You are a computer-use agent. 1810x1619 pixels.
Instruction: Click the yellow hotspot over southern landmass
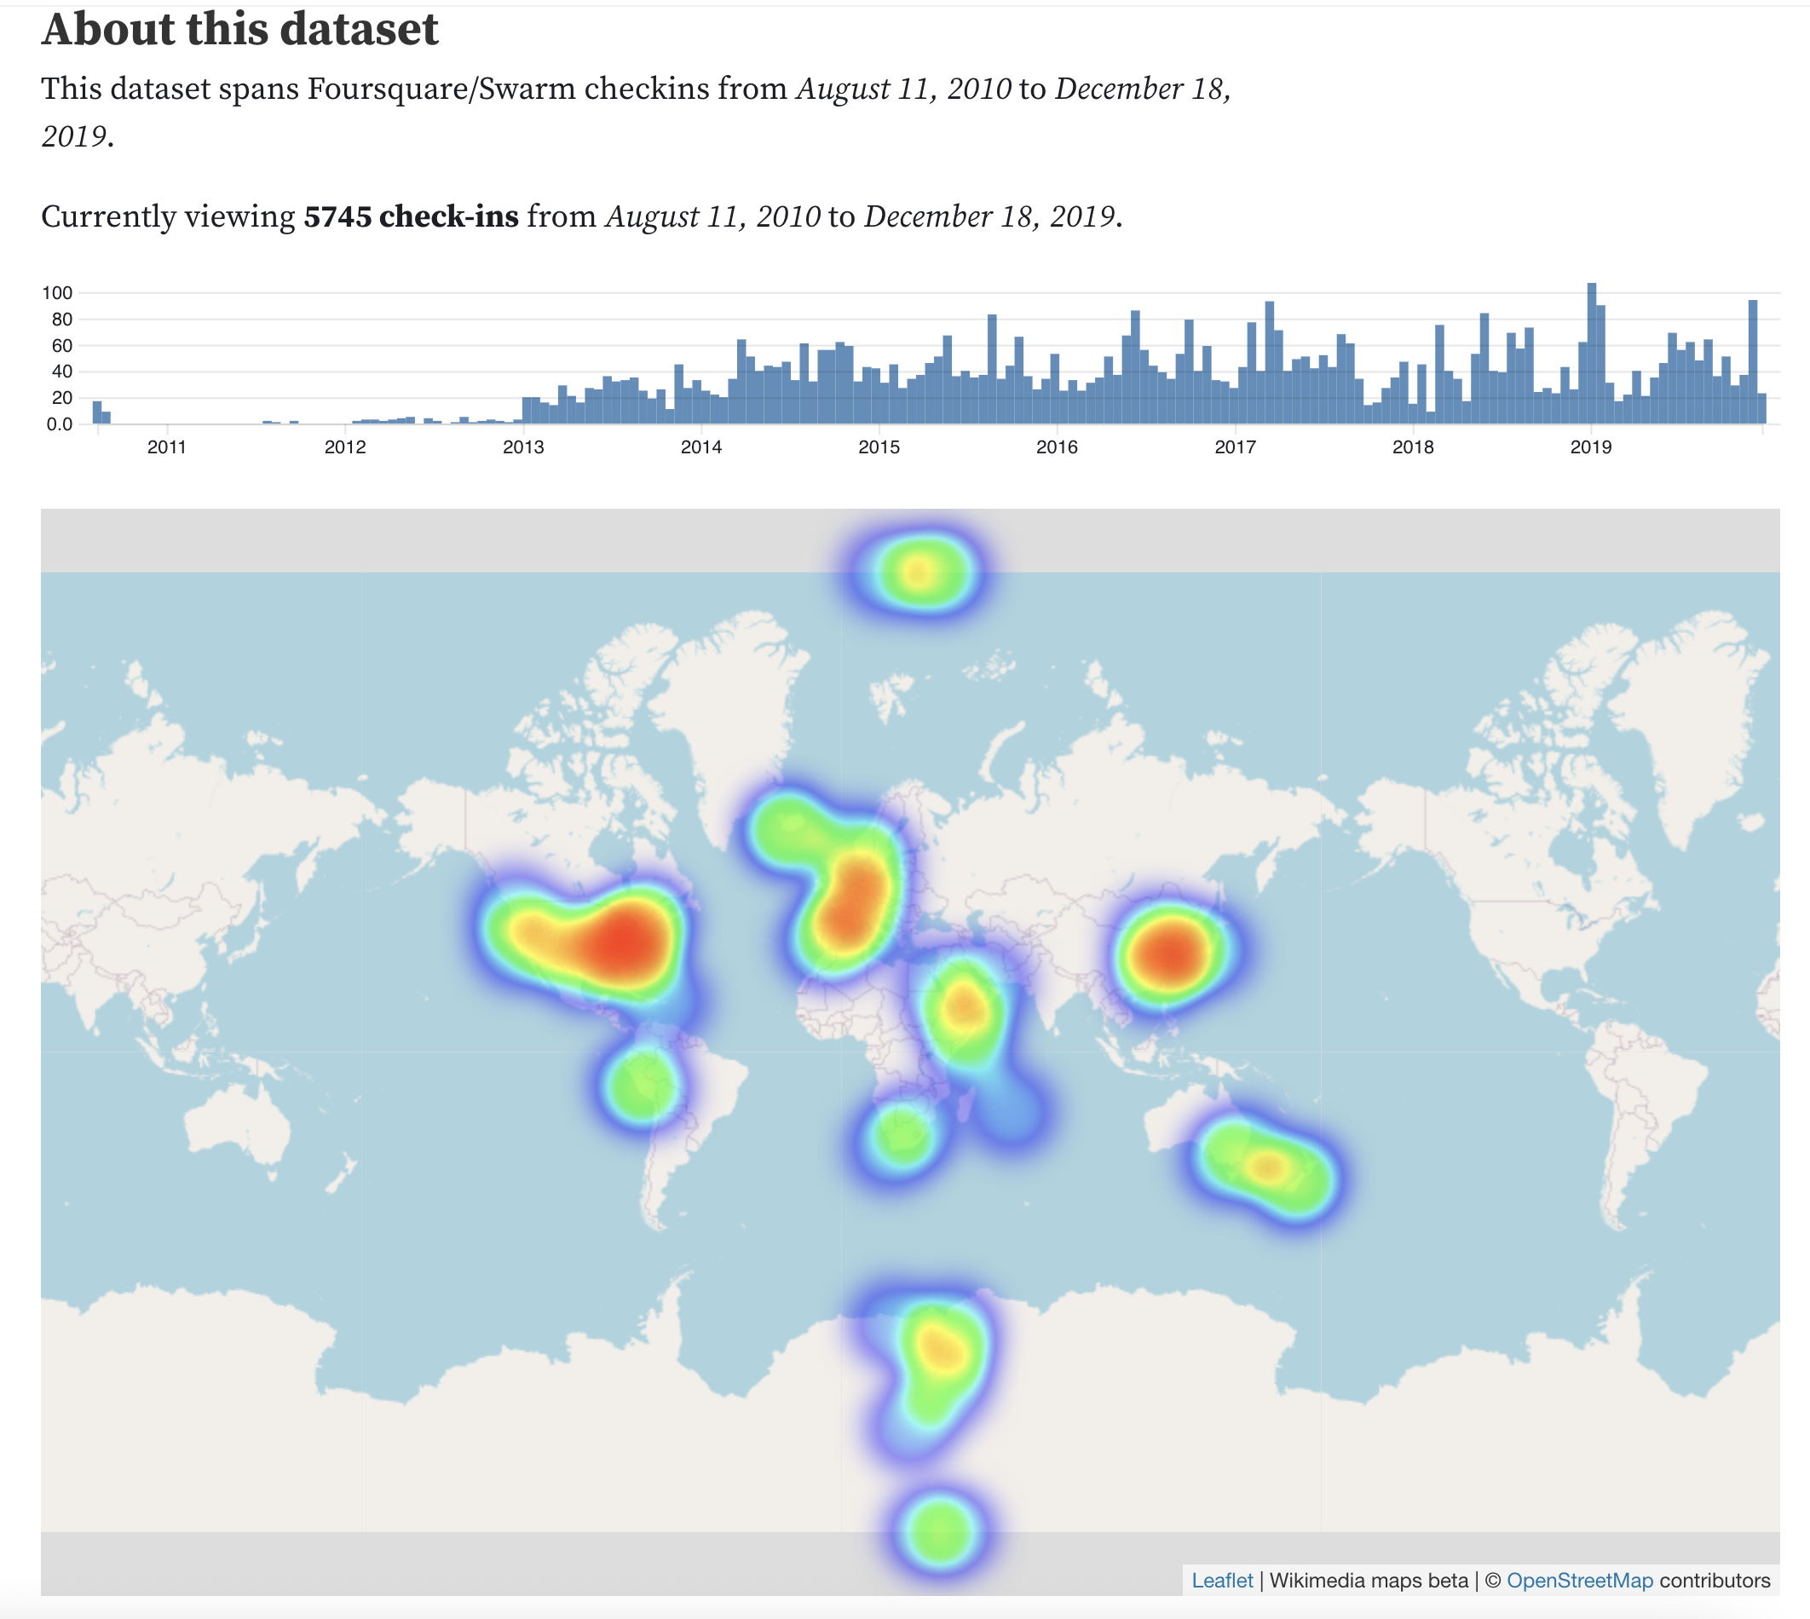[x=941, y=1351]
